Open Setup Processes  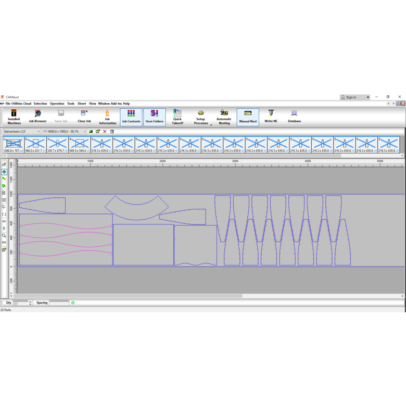(x=201, y=117)
